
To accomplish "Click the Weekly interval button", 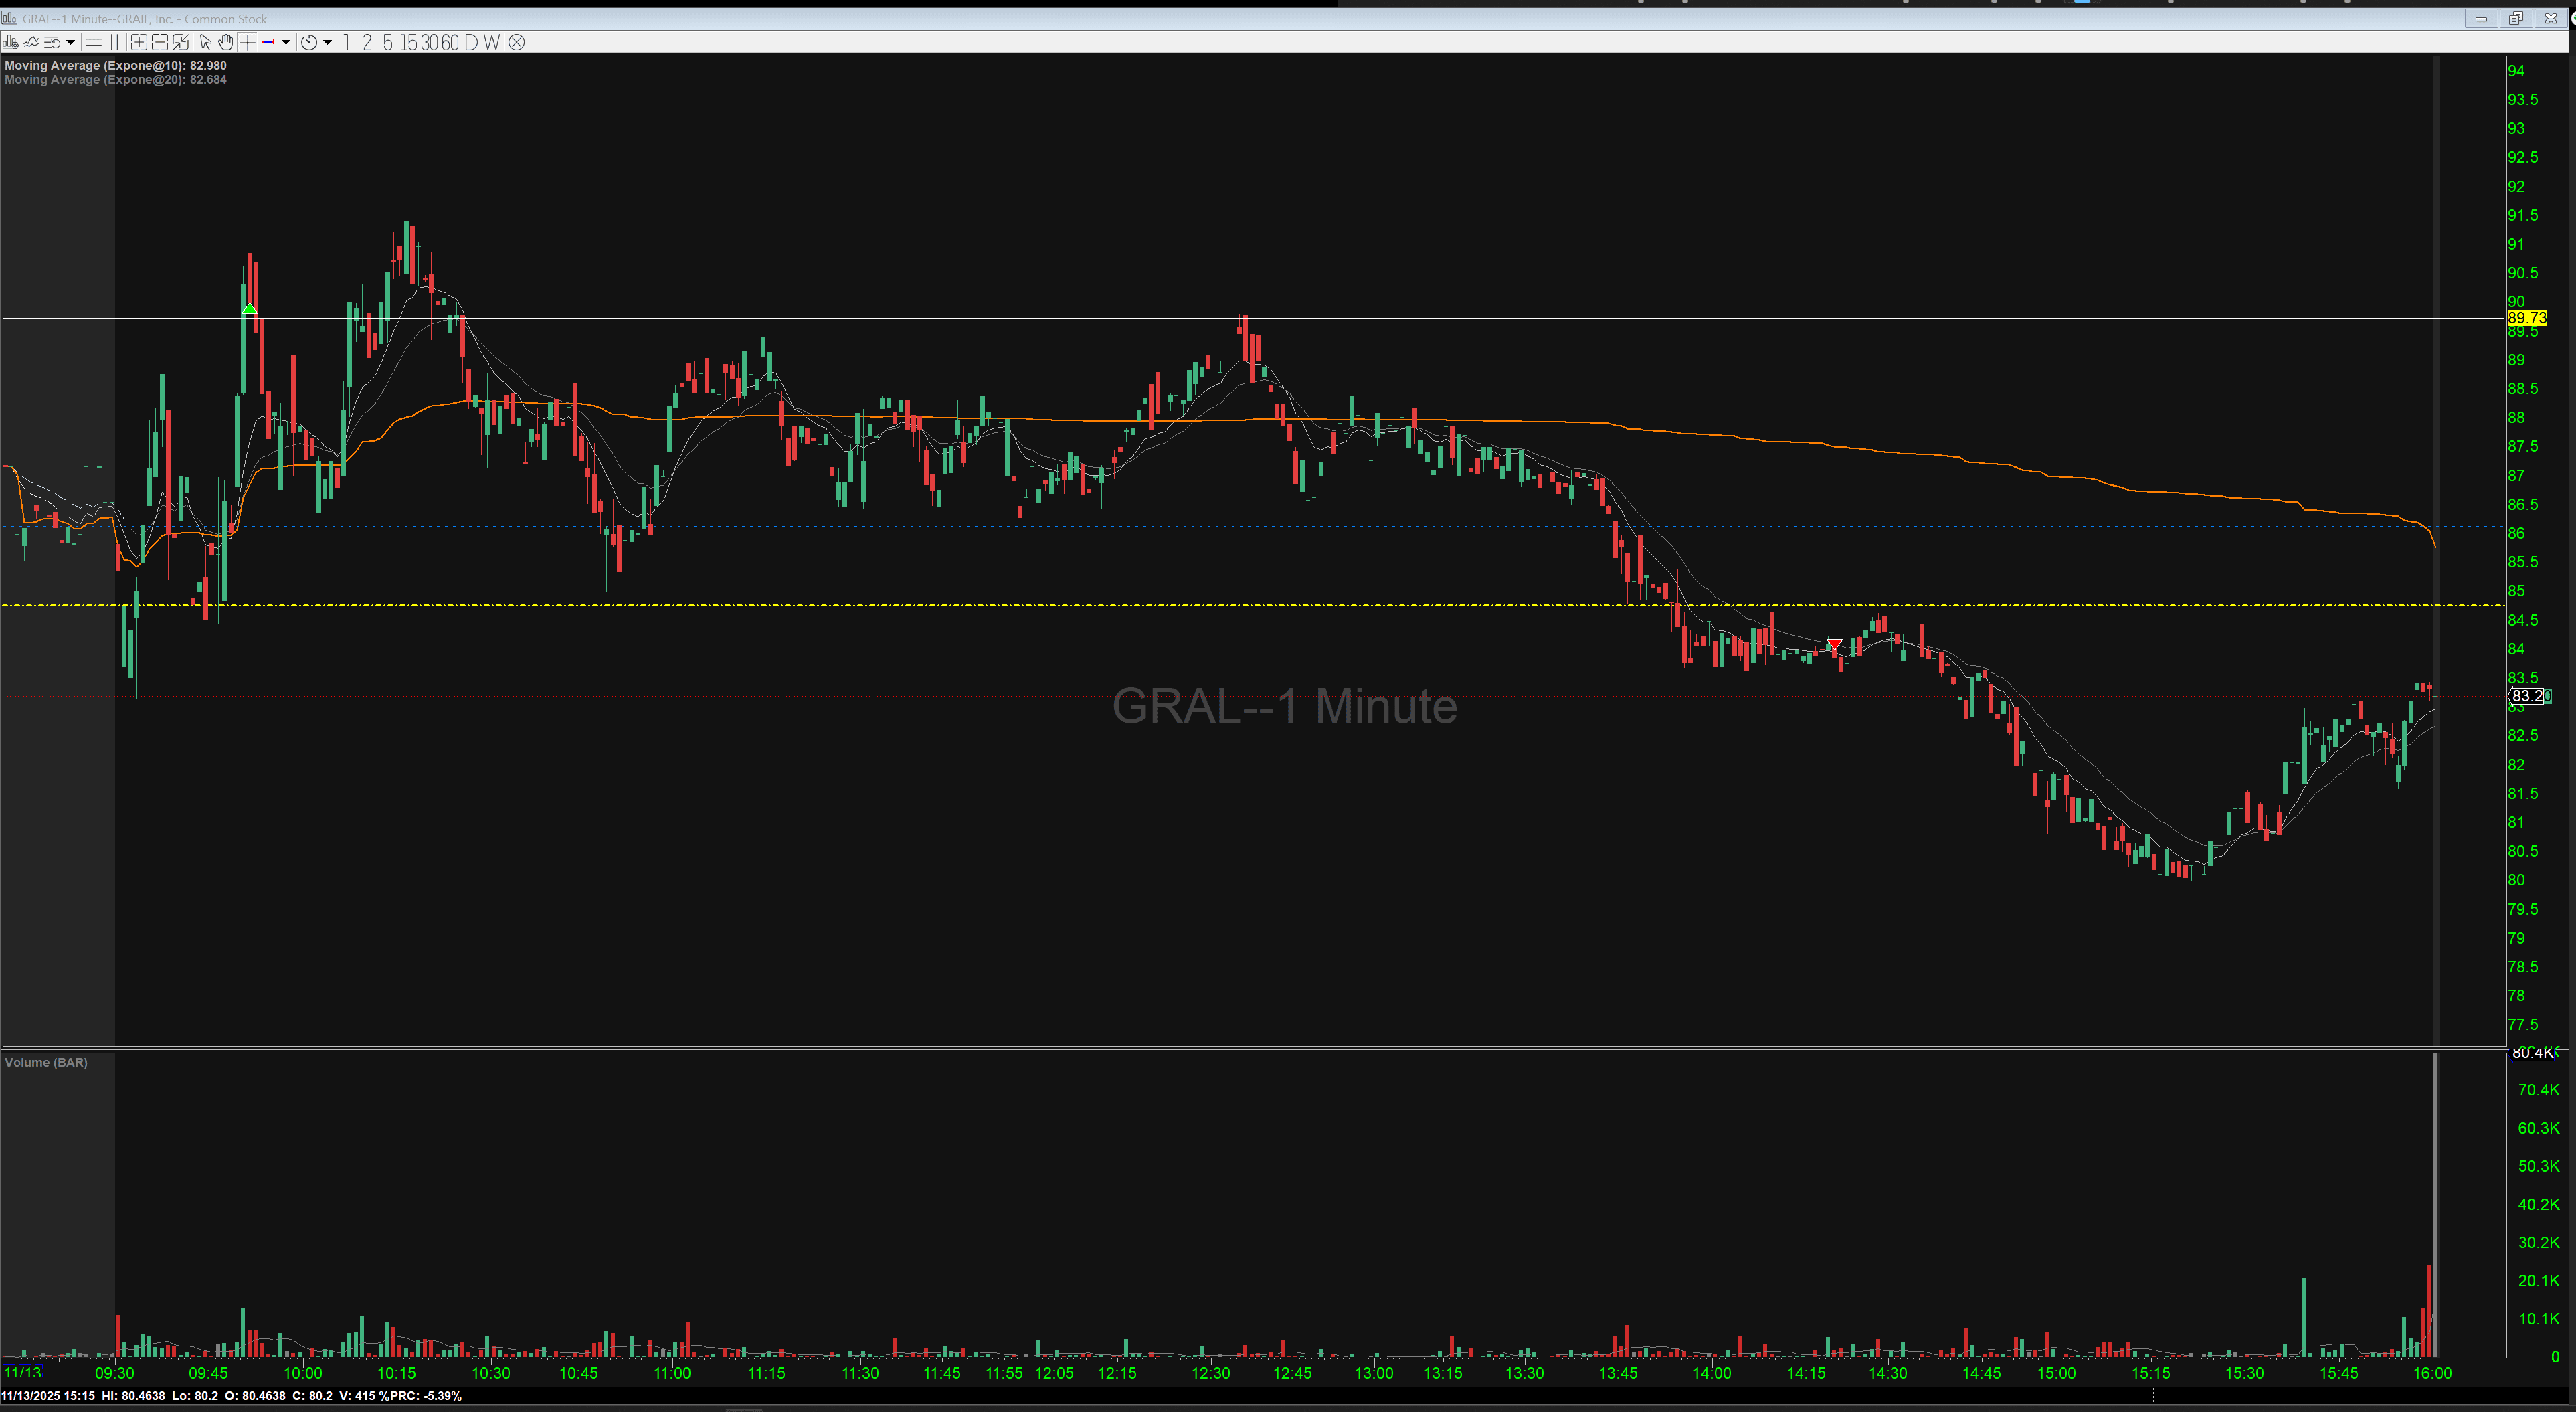I will pyautogui.click(x=491, y=42).
